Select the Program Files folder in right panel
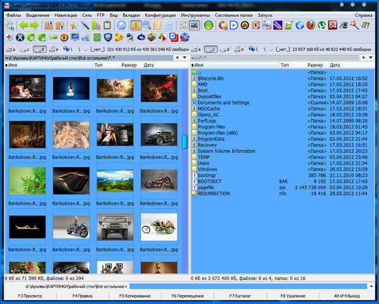Screen dimensions: 379x304 (x=211, y=126)
